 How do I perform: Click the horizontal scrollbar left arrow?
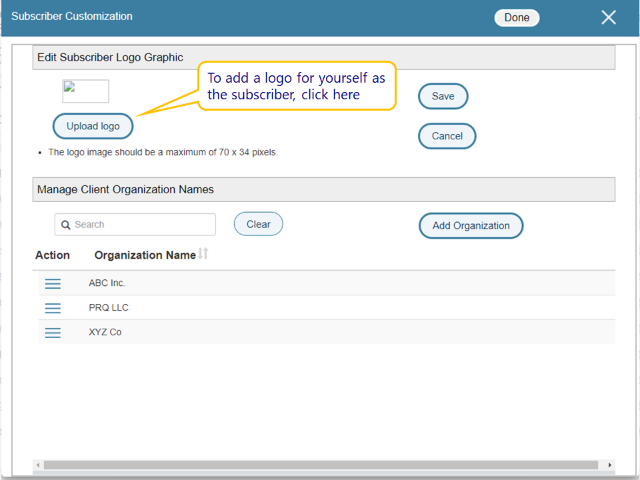[38, 465]
